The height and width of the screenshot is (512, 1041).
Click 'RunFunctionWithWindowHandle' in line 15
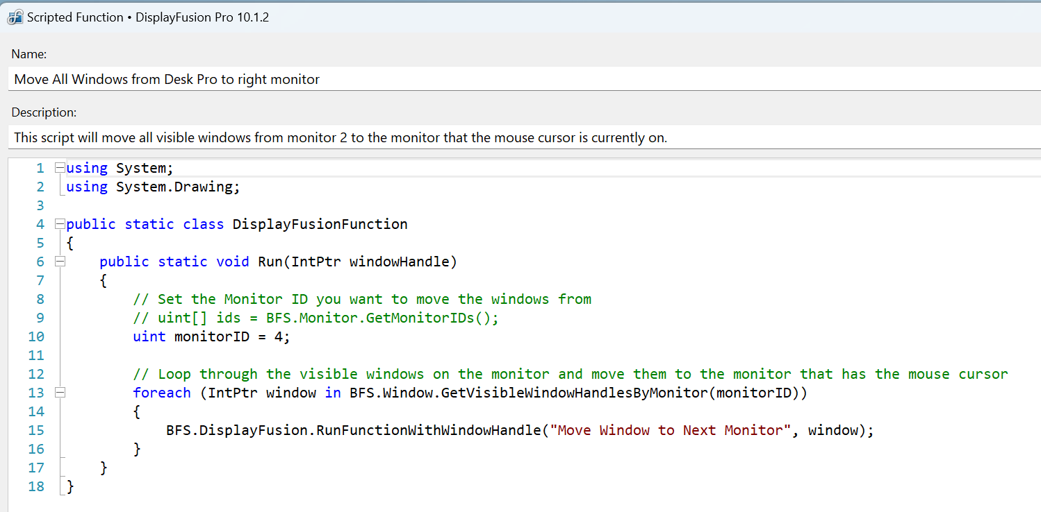pos(429,430)
